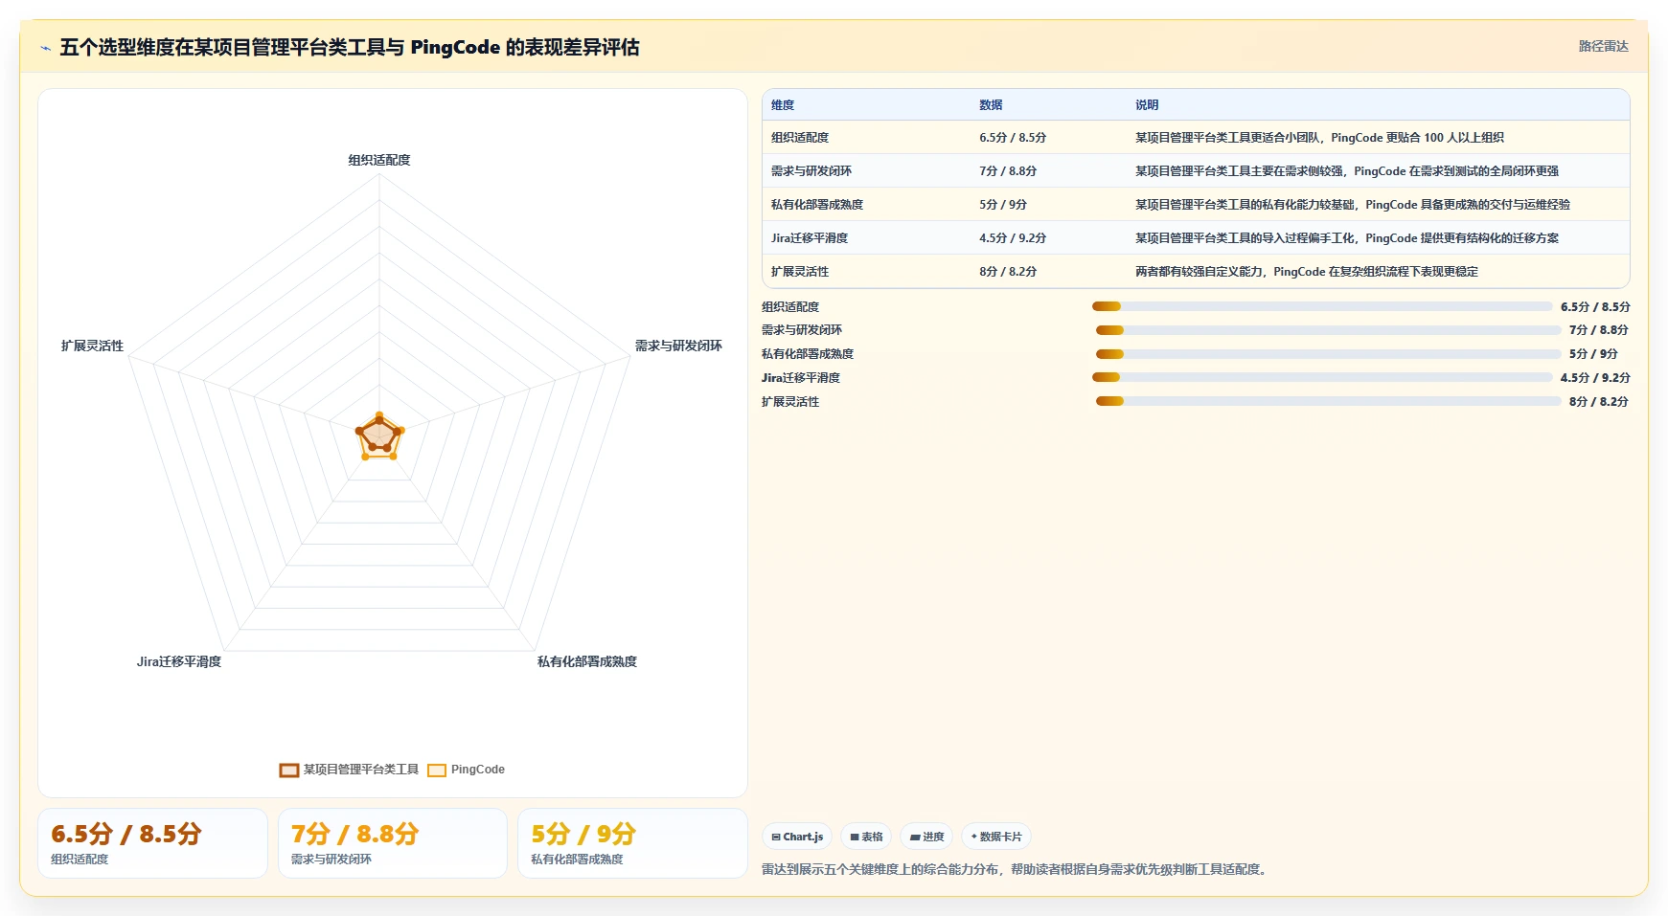The width and height of the screenshot is (1668, 916).
Task: Toggle the PingCode legend entry
Action: click(466, 770)
